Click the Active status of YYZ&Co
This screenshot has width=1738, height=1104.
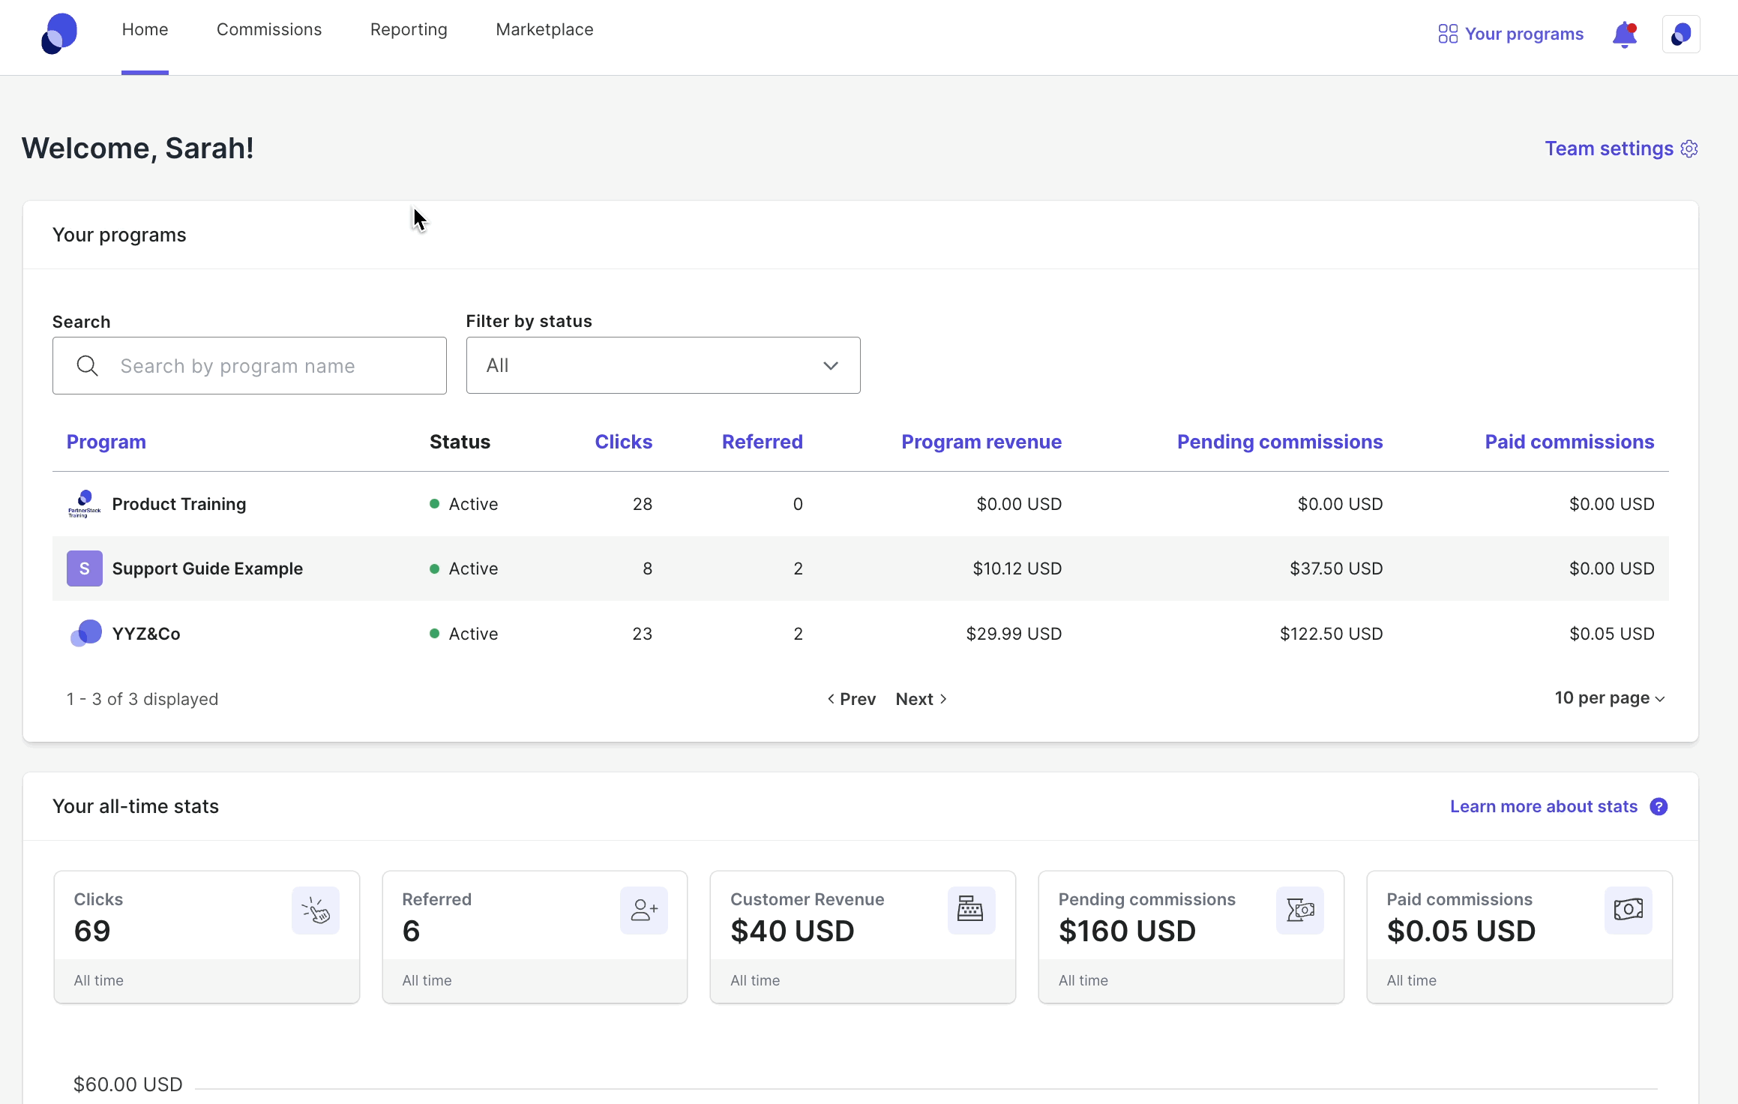pos(463,634)
